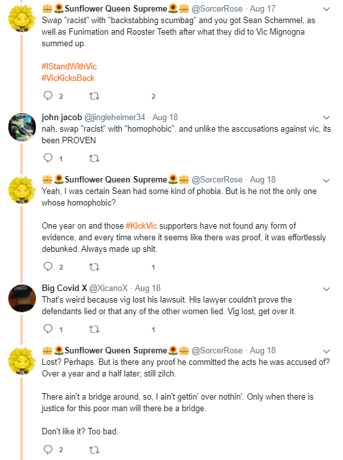Open the #IStandWithVic hashtag
The image size is (343, 460).
click(x=69, y=66)
